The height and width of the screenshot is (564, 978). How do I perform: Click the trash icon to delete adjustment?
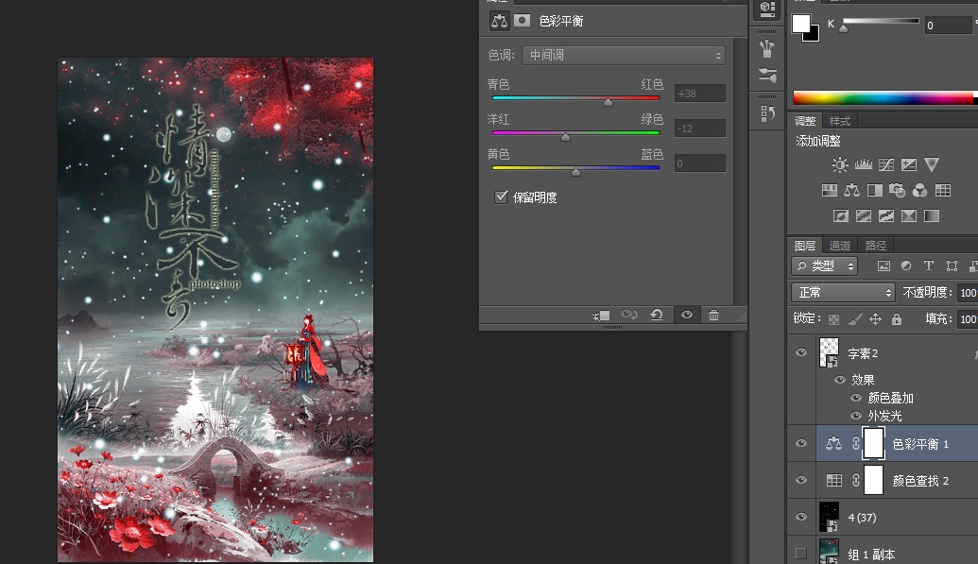pos(713,316)
